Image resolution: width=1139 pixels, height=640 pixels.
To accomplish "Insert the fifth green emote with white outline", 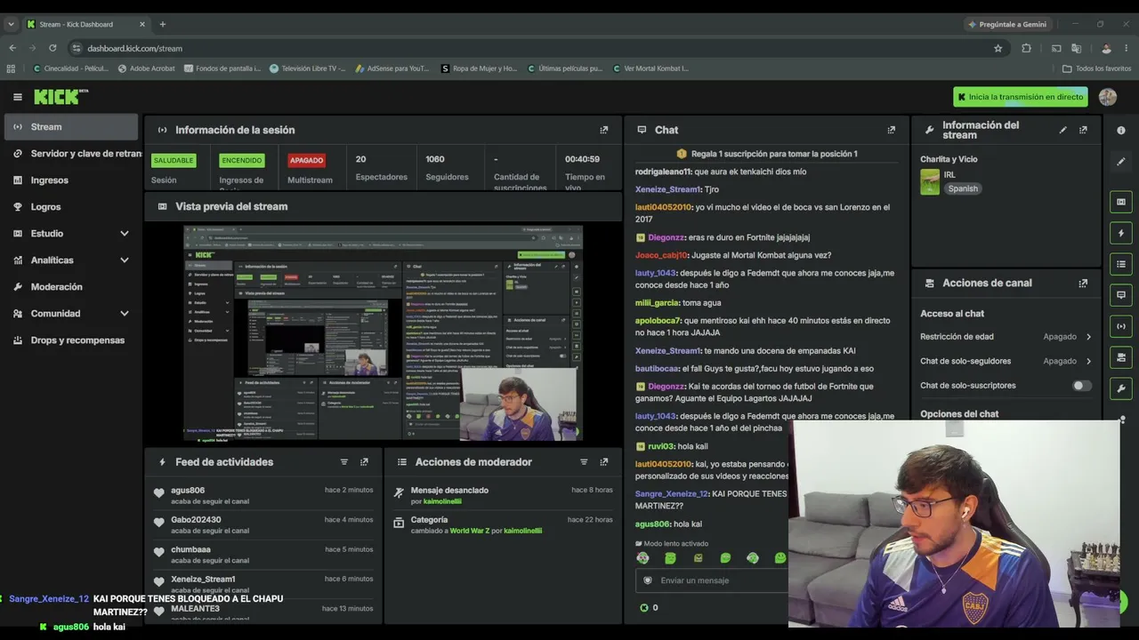I will (x=753, y=558).
